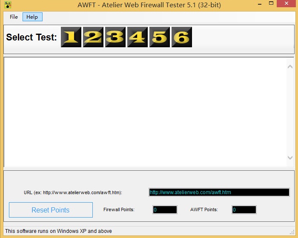This screenshot has width=298, height=238.
Task: Click the AWFT Points value field
Action: pos(244,209)
